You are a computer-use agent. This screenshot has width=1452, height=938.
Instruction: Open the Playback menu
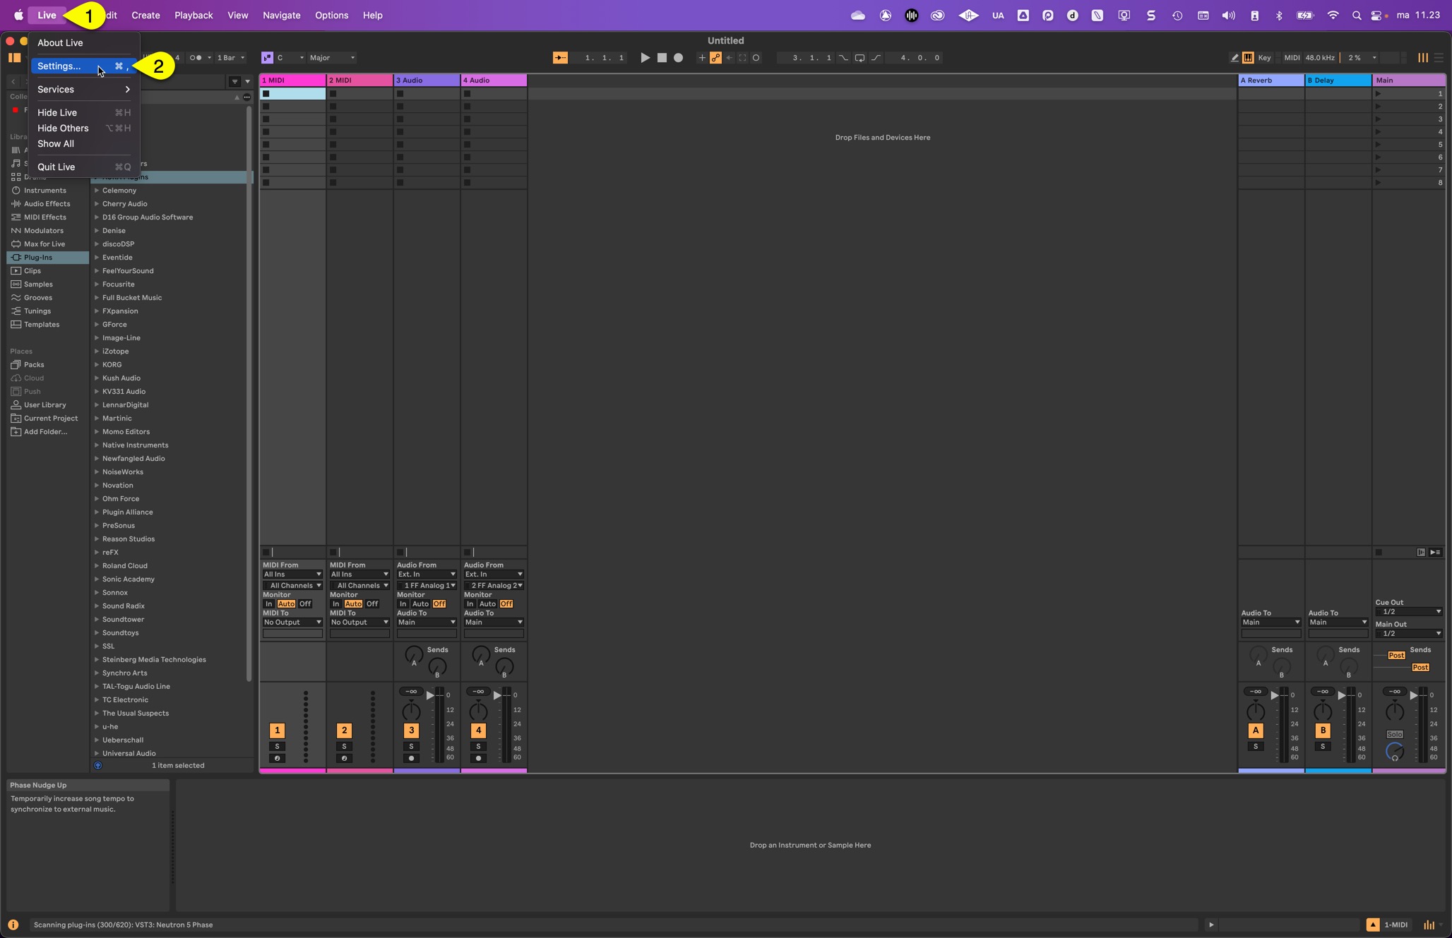pyautogui.click(x=194, y=16)
